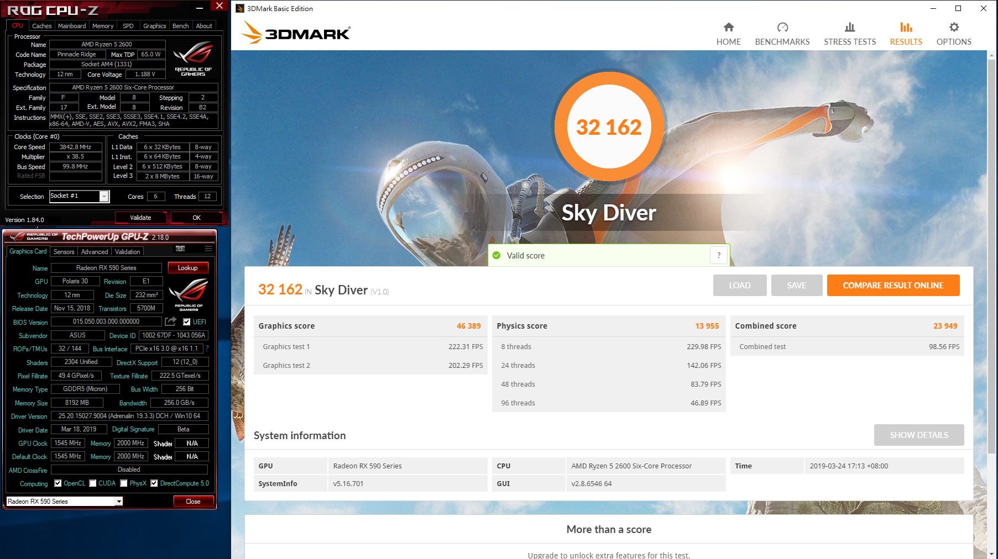Select Graphics Card tab in GPU-Z

28,251
